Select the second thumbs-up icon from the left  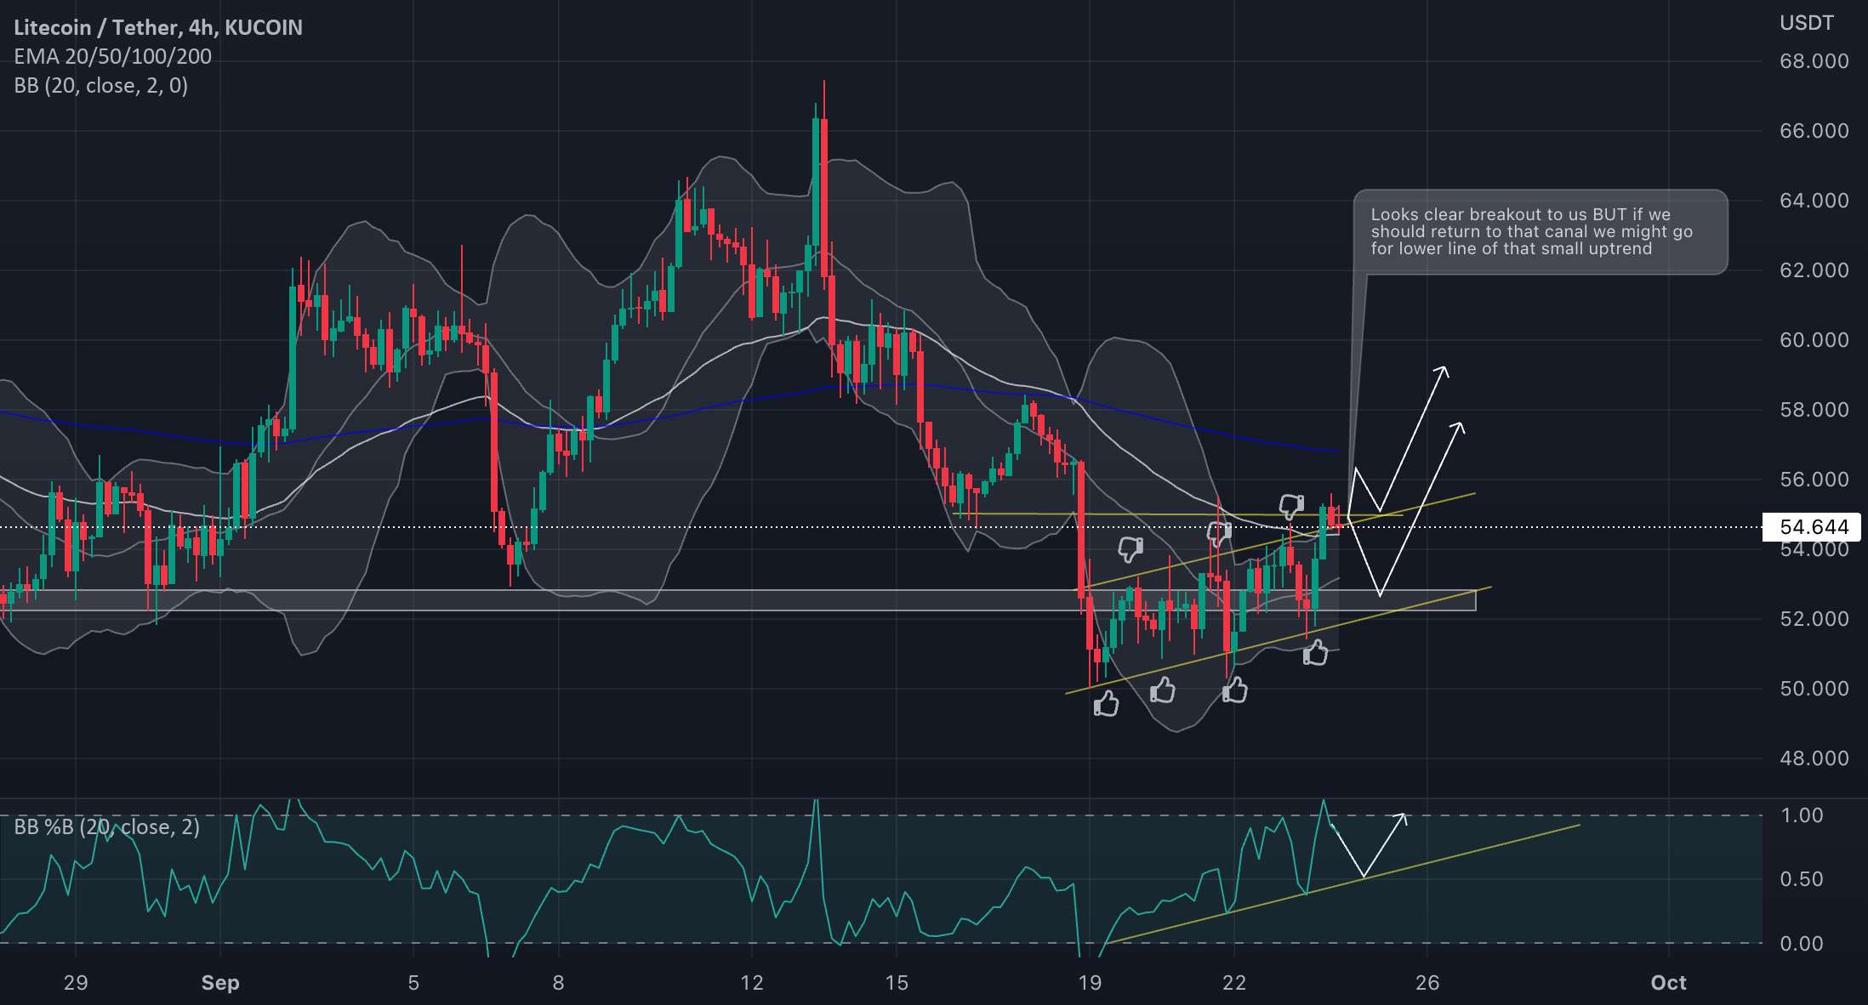pyautogui.click(x=1163, y=690)
